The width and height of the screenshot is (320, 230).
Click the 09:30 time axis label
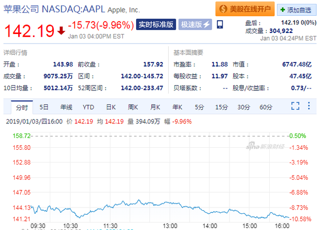(x=38, y=226)
